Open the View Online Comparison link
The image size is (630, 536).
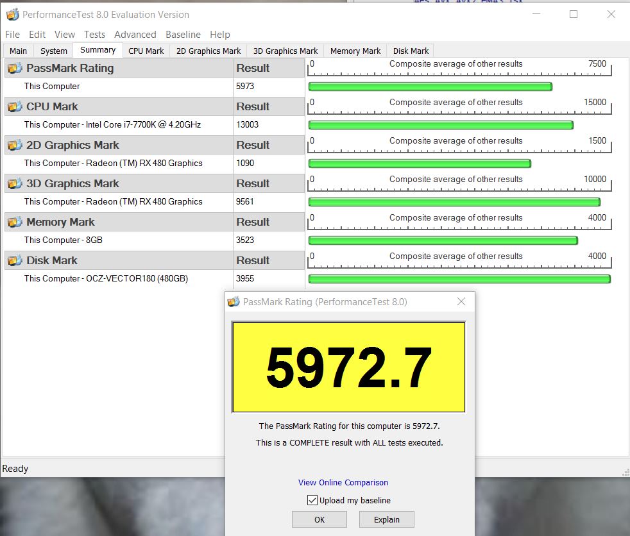[343, 483]
